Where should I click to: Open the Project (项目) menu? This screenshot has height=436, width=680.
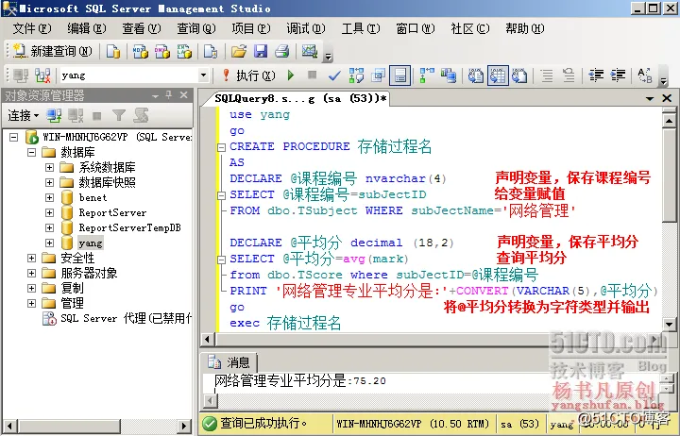(250, 28)
